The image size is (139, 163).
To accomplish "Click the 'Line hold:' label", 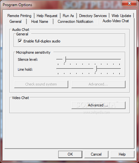I will click(x=25, y=69).
